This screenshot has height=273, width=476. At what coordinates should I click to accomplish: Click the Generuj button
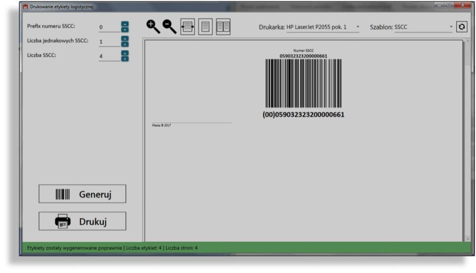click(x=82, y=194)
